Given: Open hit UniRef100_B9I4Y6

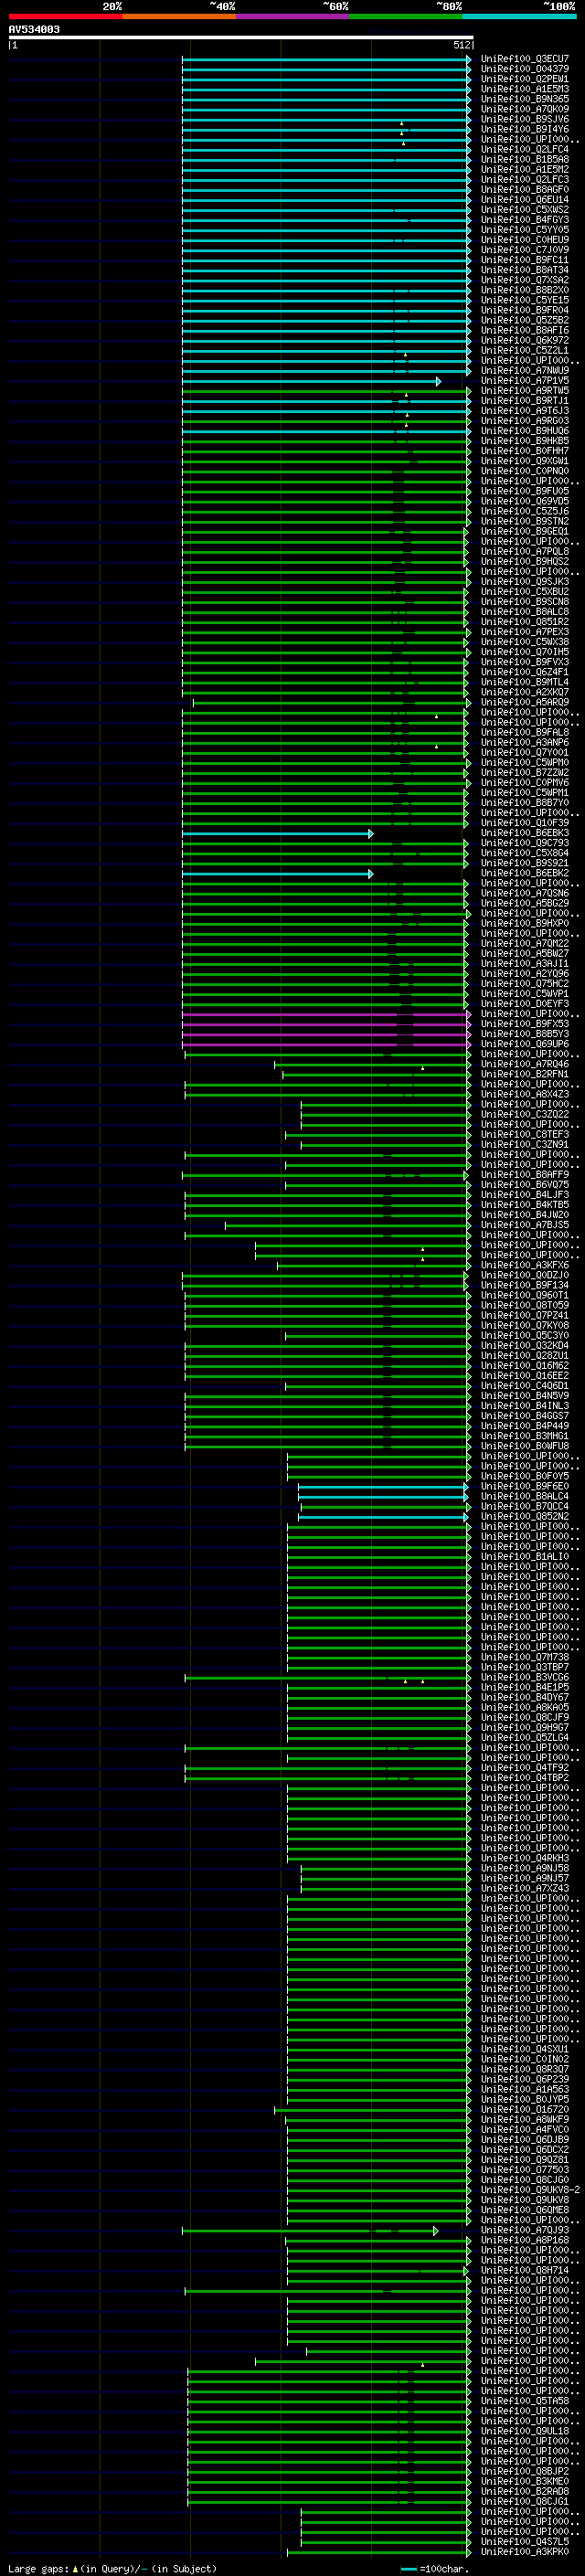Looking at the screenshot, I should 524,129.
